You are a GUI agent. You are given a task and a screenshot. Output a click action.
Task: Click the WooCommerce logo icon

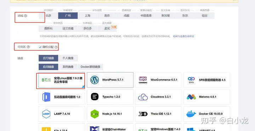pyautogui.click(x=143, y=80)
